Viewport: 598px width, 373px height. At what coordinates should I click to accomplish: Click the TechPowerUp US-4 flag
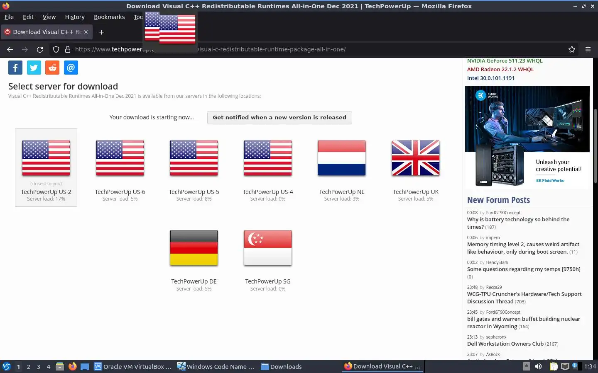coord(268,158)
